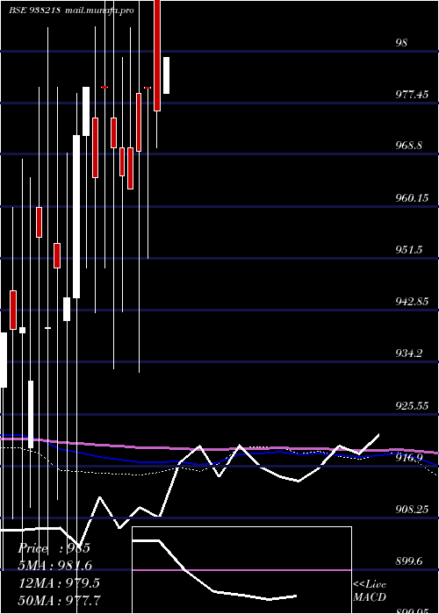This screenshot has height=614, width=439.
Task: Click the 960.15 price axis label
Action: tap(412, 197)
